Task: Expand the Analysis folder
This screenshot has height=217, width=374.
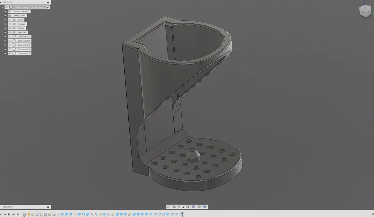Action: pos(5,24)
